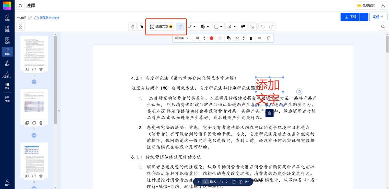Toggle the page thumbnail grid view
The image size is (389, 189).
point(20,27)
